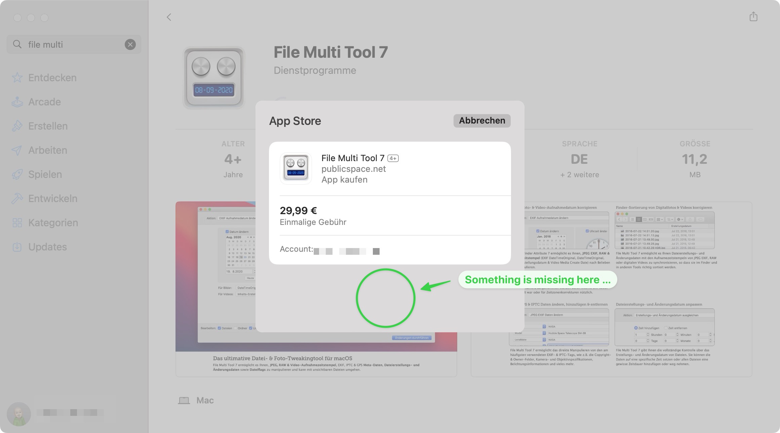Viewport: 780px width, 433px height.
Task: Click the Erstellen brush icon
Action: [x=17, y=126]
